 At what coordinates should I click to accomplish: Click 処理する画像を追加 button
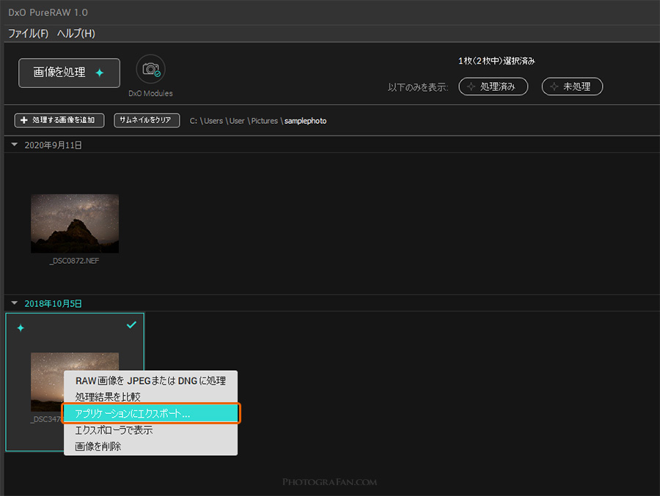[59, 120]
